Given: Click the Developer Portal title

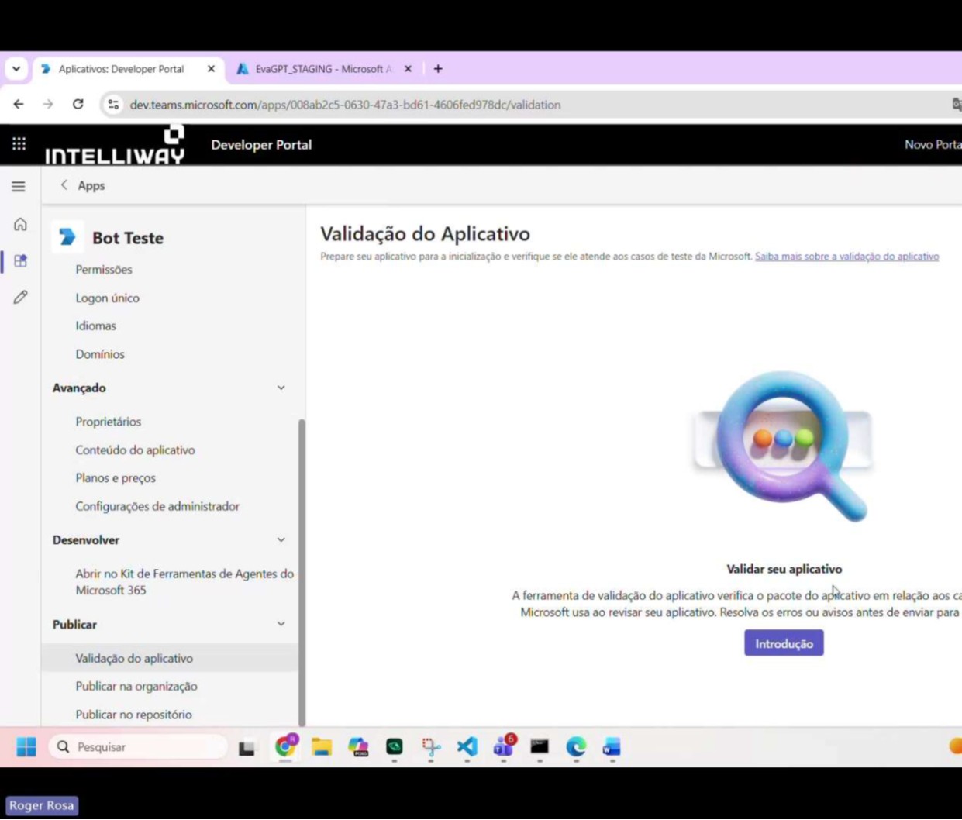Looking at the screenshot, I should pyautogui.click(x=261, y=145).
